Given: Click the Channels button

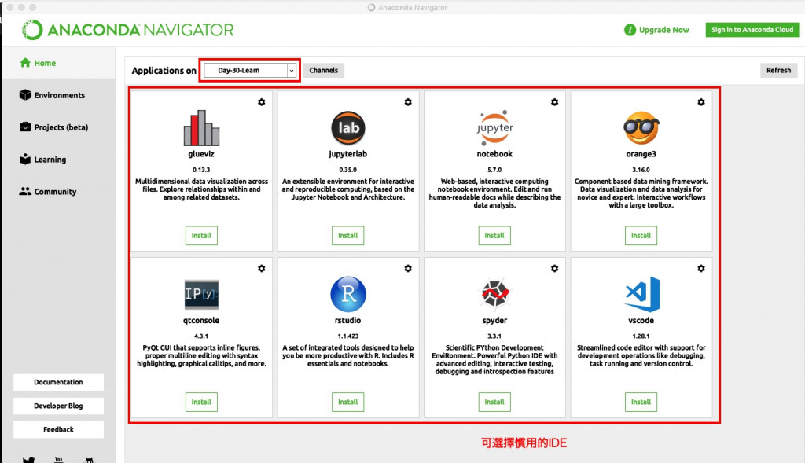Looking at the screenshot, I should [x=323, y=70].
